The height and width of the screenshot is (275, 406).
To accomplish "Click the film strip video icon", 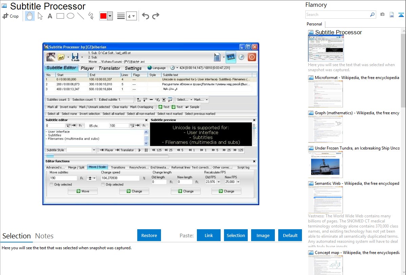I will [x=231, y=57].
